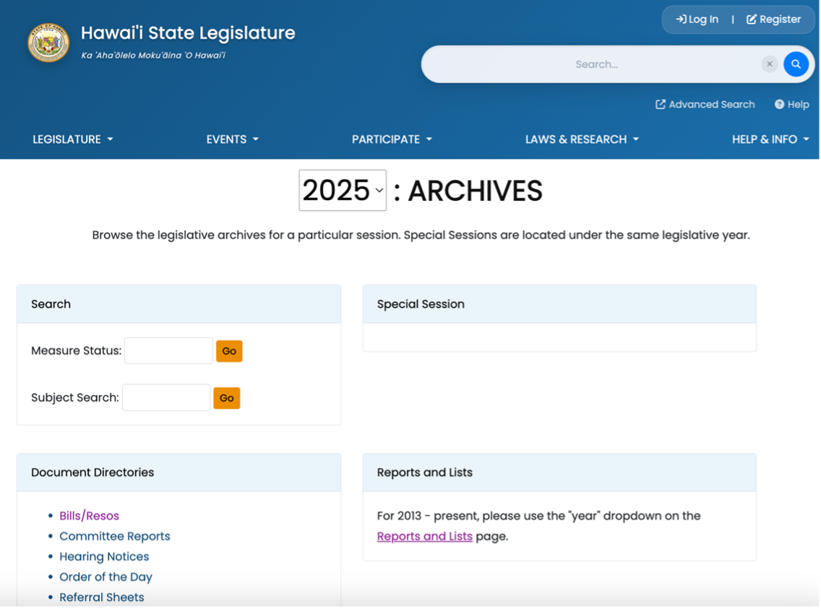Viewport: 821px width, 609px height.
Task: Click the ': ARCHIVES' page heading
Action: point(468,191)
